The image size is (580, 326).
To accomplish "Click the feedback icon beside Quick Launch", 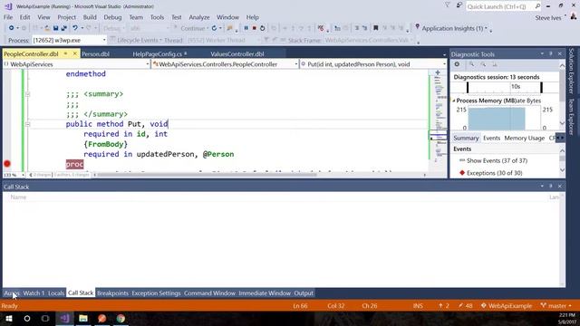I will [x=459, y=5].
